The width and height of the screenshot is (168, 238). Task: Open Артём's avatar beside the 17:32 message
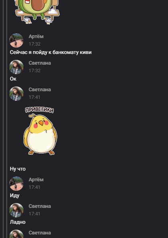(x=16, y=40)
